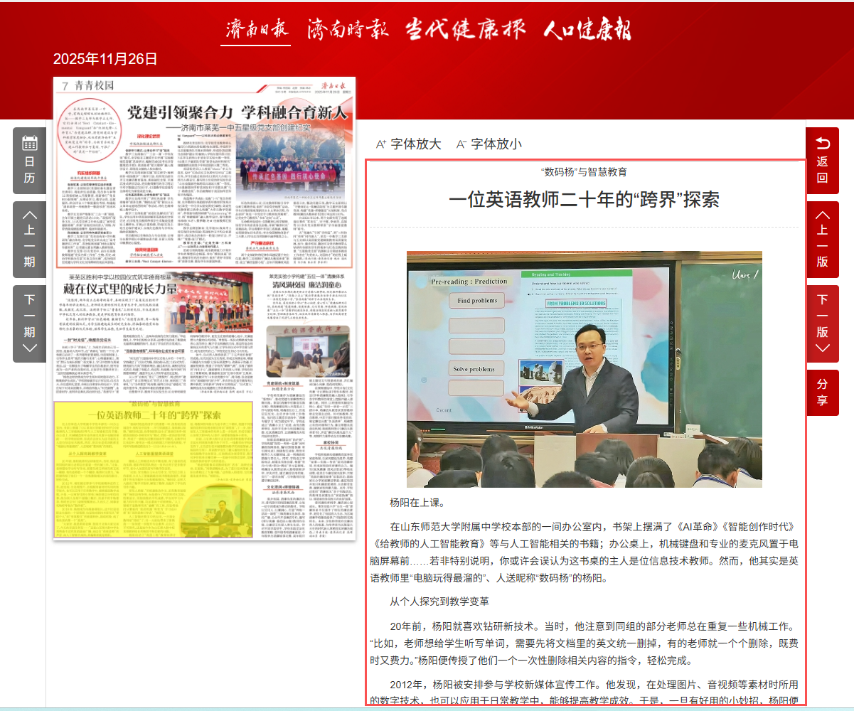This screenshot has height=711, width=854.
Task: Go to previous page 上一版
Action: pos(822,239)
